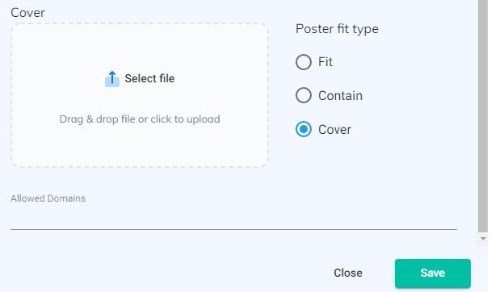Click the Close button
The height and width of the screenshot is (292, 491).
(x=348, y=273)
